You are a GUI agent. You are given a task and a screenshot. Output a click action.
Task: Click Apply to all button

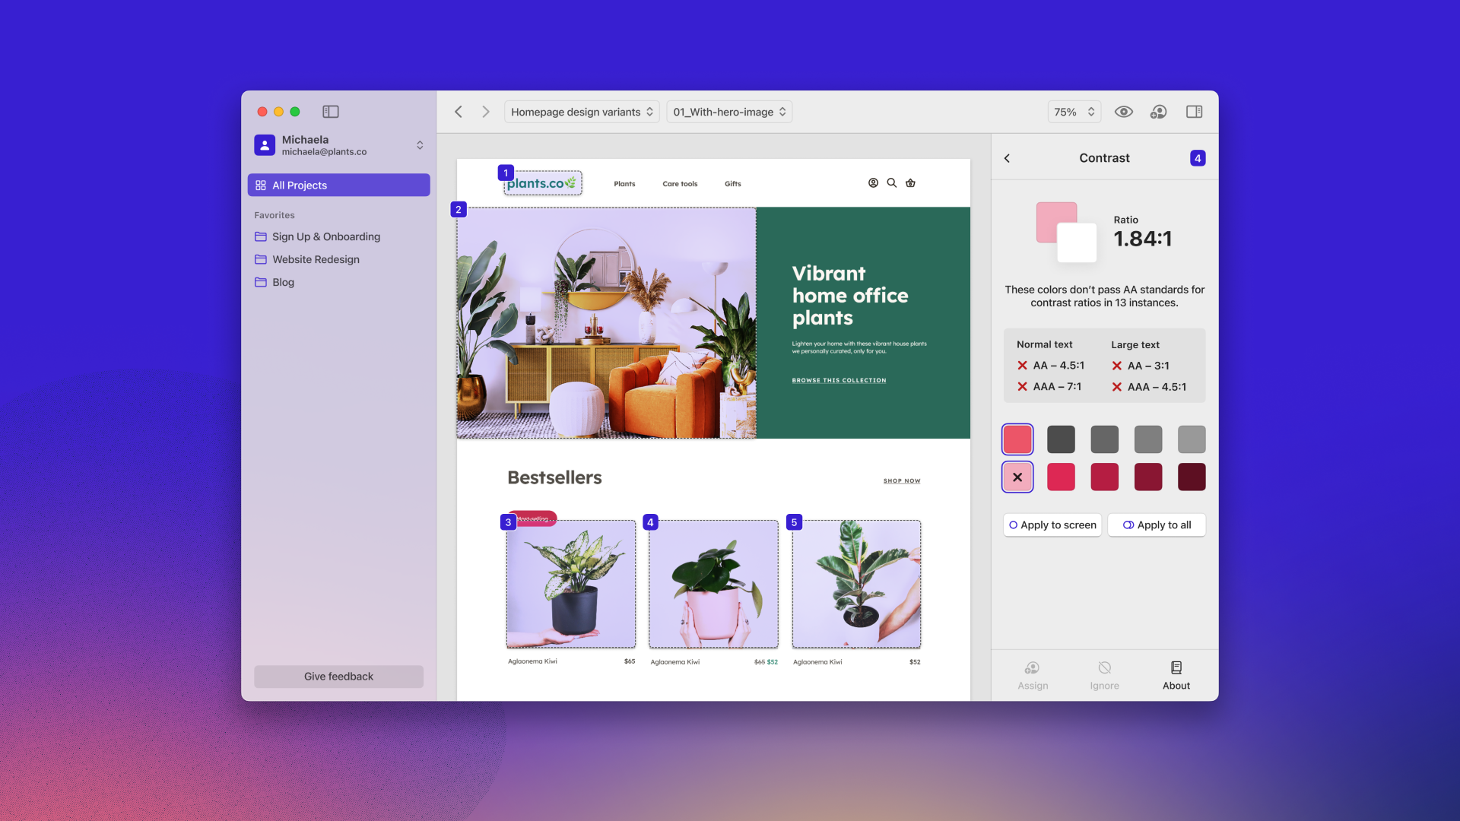pyautogui.click(x=1157, y=525)
